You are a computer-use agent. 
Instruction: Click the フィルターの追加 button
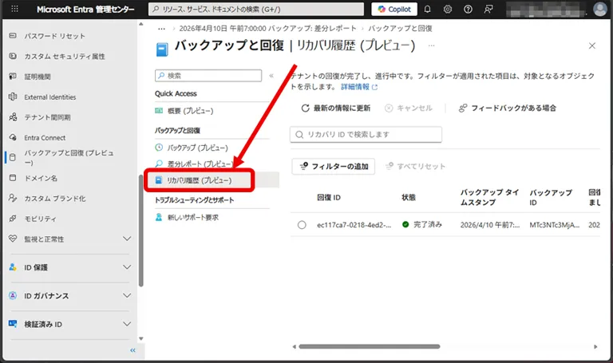[334, 167]
